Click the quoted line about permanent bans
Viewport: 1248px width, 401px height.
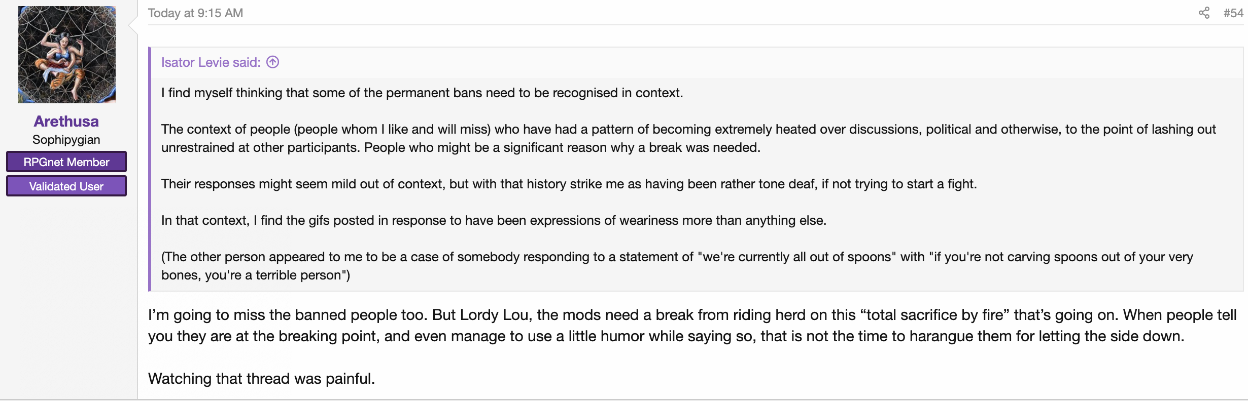[422, 93]
